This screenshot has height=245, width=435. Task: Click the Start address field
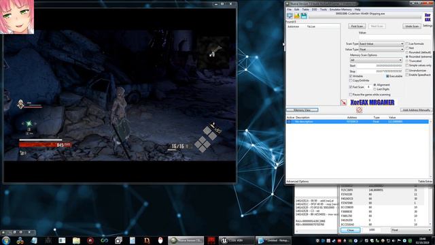tap(379, 66)
